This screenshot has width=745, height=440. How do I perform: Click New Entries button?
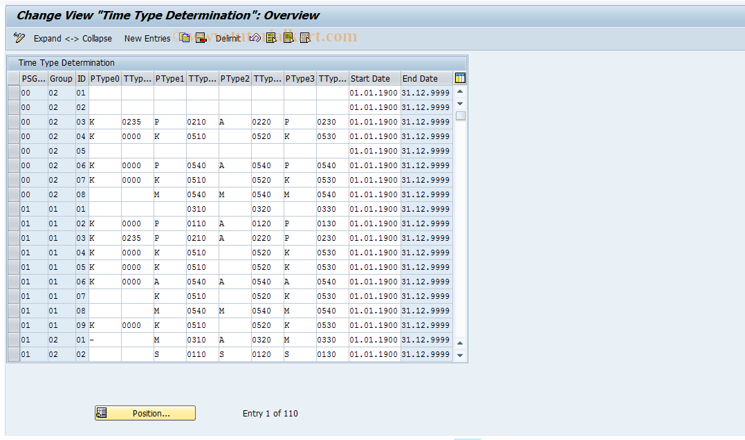pyautogui.click(x=147, y=39)
